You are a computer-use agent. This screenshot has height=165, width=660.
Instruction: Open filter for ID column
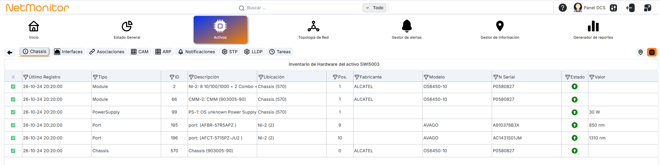(x=172, y=77)
